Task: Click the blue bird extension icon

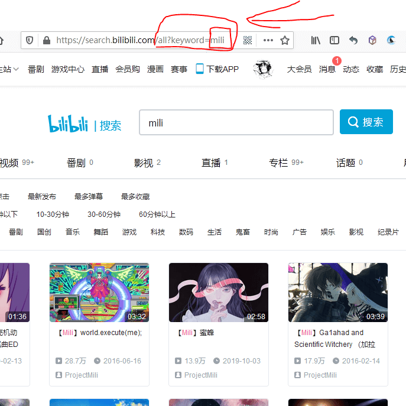Action: coord(391,40)
